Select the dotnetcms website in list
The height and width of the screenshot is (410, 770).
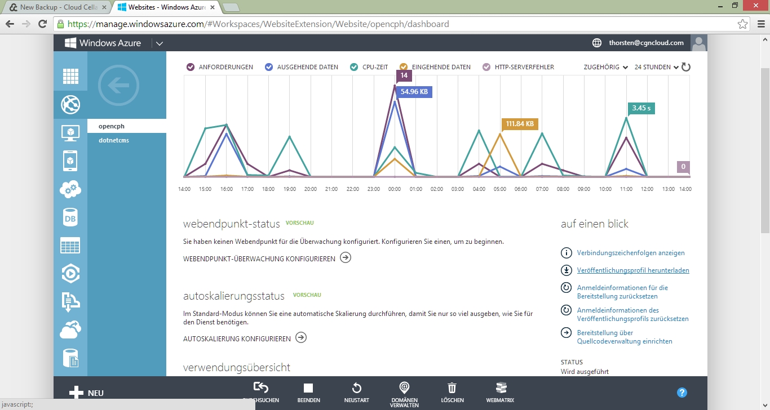[114, 140]
